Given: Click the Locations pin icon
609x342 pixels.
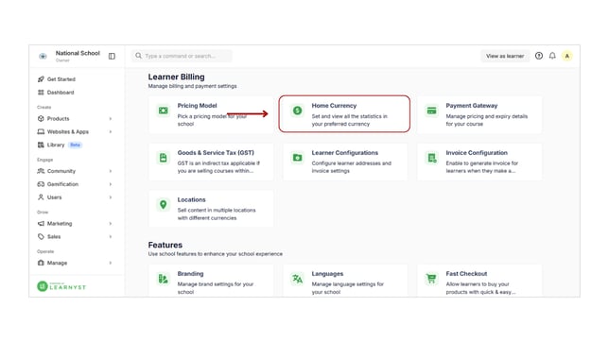Looking at the screenshot, I should tap(163, 205).
